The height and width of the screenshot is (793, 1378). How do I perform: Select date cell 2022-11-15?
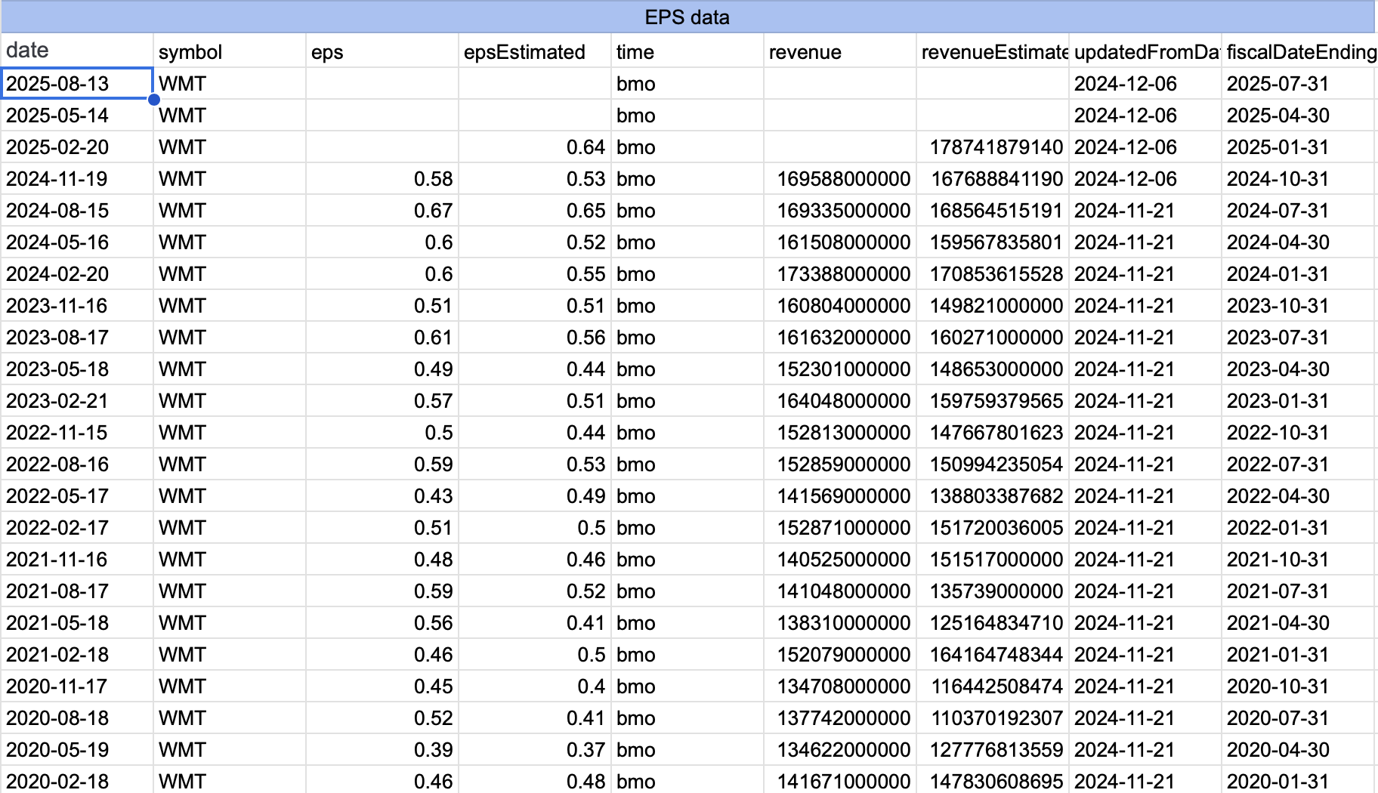coord(77,432)
